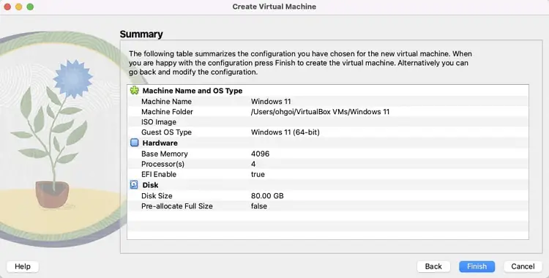Select the Machine Name and OS Type header
This screenshot has height=278, width=549.
[193, 91]
